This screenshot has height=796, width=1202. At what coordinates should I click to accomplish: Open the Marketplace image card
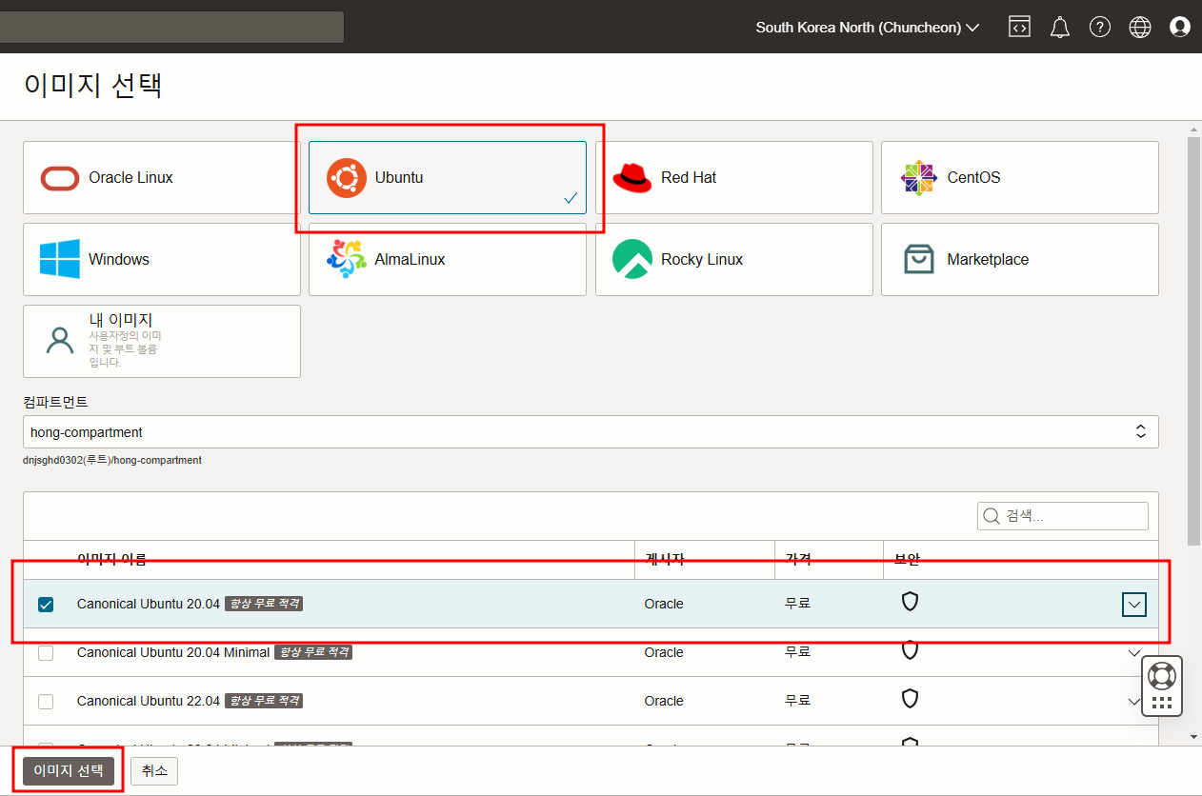1020,260
